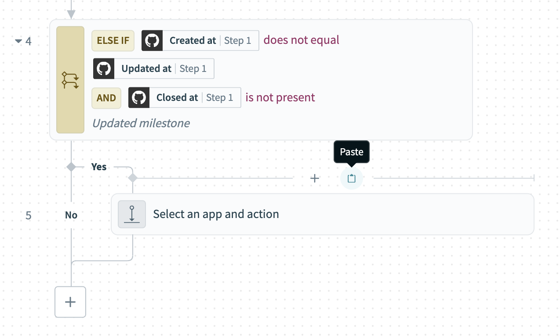Image resolution: width=560 pixels, height=336 pixels.
Task: Click the paths branch icon on step 4
Action: (70, 80)
